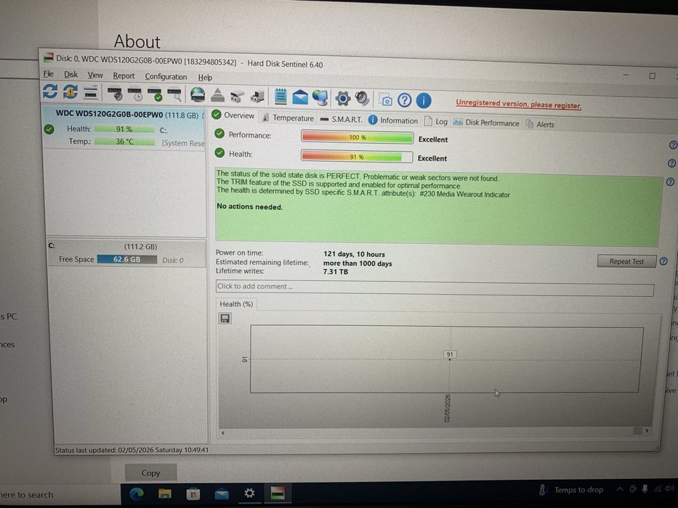Click the eject-style triangle toolbar icon

[217, 96]
